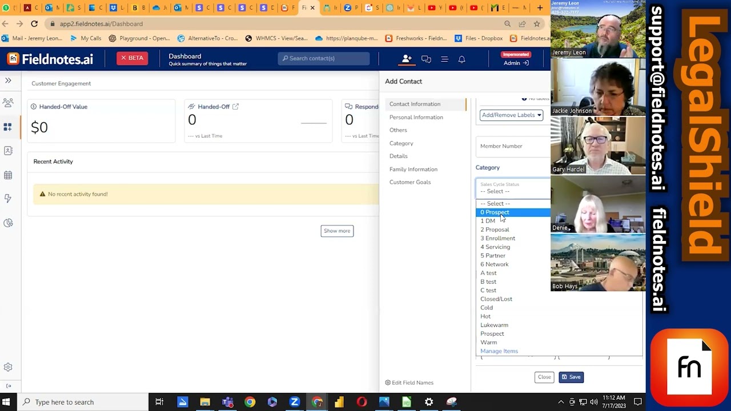Open the settings gear in left sidebar
Viewport: 731px width, 411px height.
8,368
